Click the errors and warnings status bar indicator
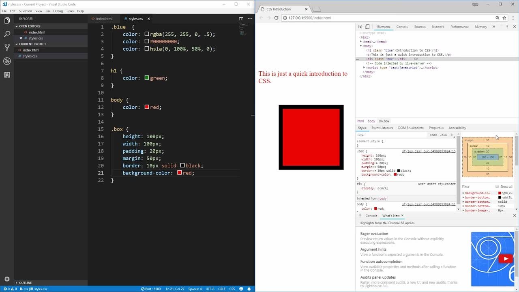The height and width of the screenshot is (292, 519). 10,289
